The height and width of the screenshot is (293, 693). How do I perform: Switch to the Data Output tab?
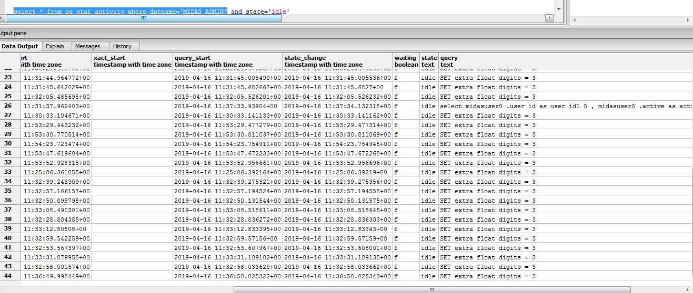[x=20, y=46]
